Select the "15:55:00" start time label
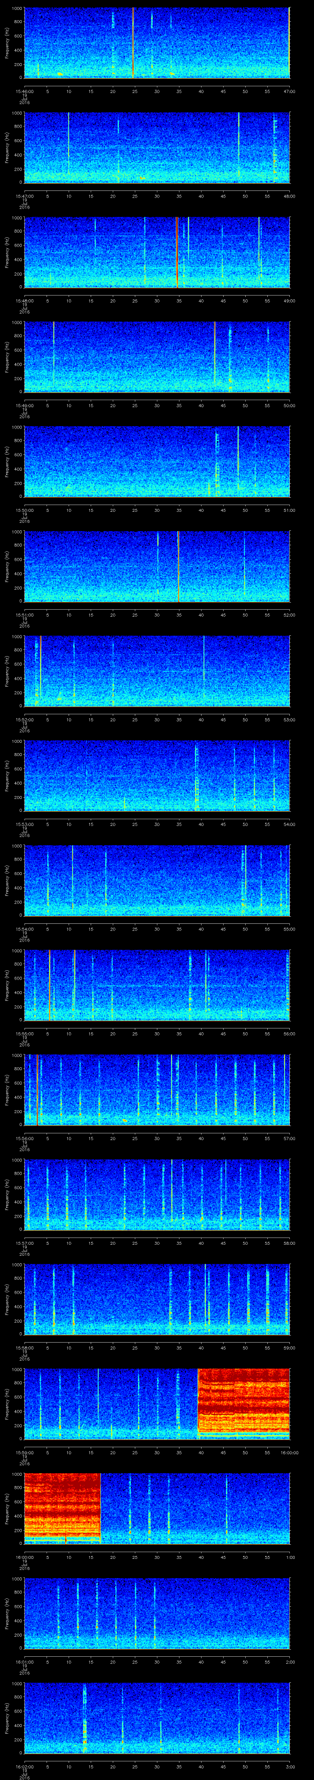Viewport: 314px width, 1780px height. click(x=24, y=1034)
